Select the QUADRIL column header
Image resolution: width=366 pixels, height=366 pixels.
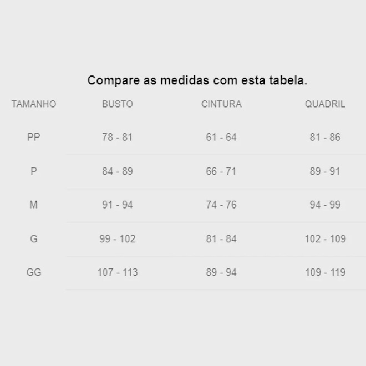(325, 104)
